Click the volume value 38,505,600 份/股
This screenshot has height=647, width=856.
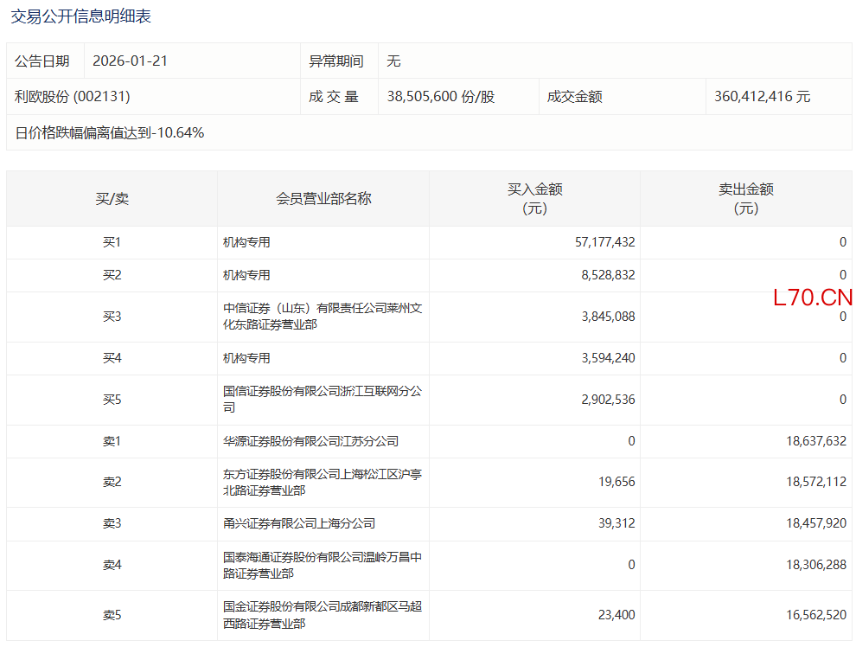tap(441, 97)
